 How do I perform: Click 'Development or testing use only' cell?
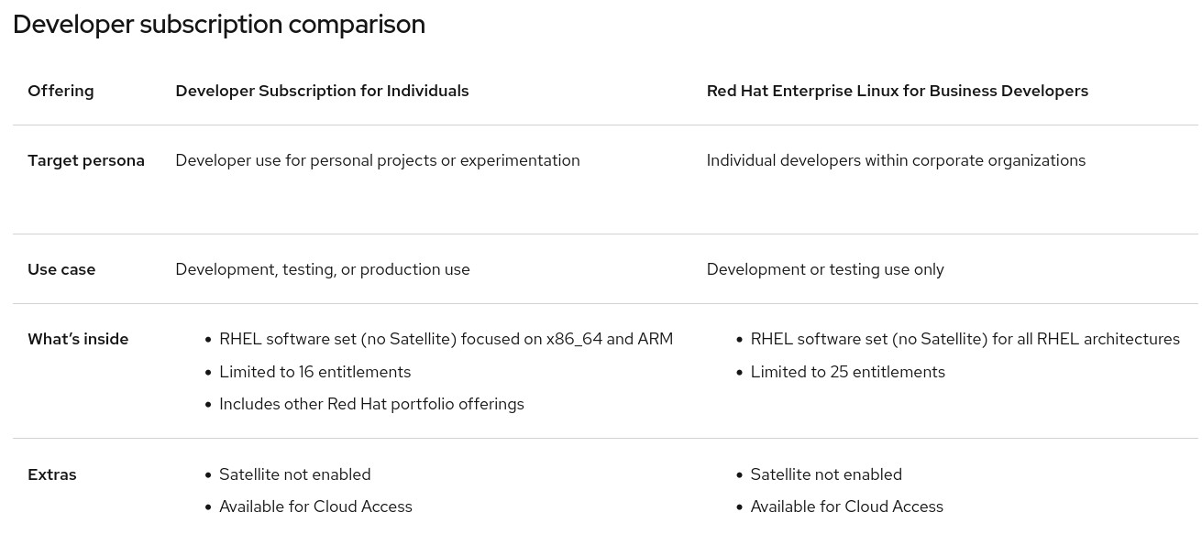point(825,269)
